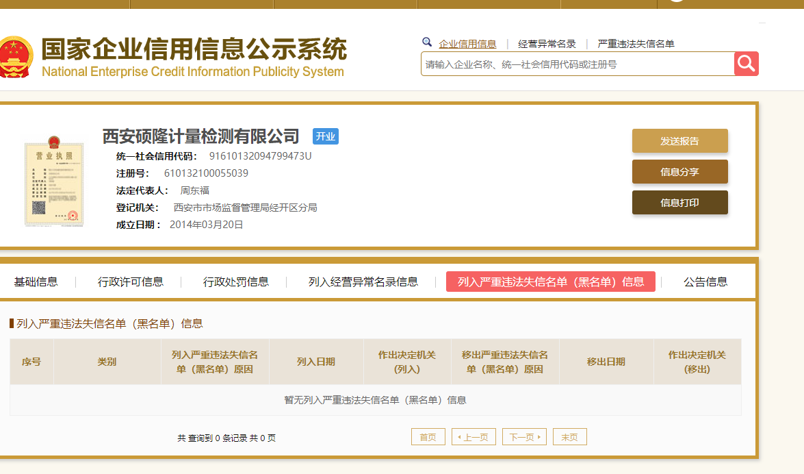Click the 作出决定机关(列入) column header
This screenshot has width=804, height=474.
407,362
